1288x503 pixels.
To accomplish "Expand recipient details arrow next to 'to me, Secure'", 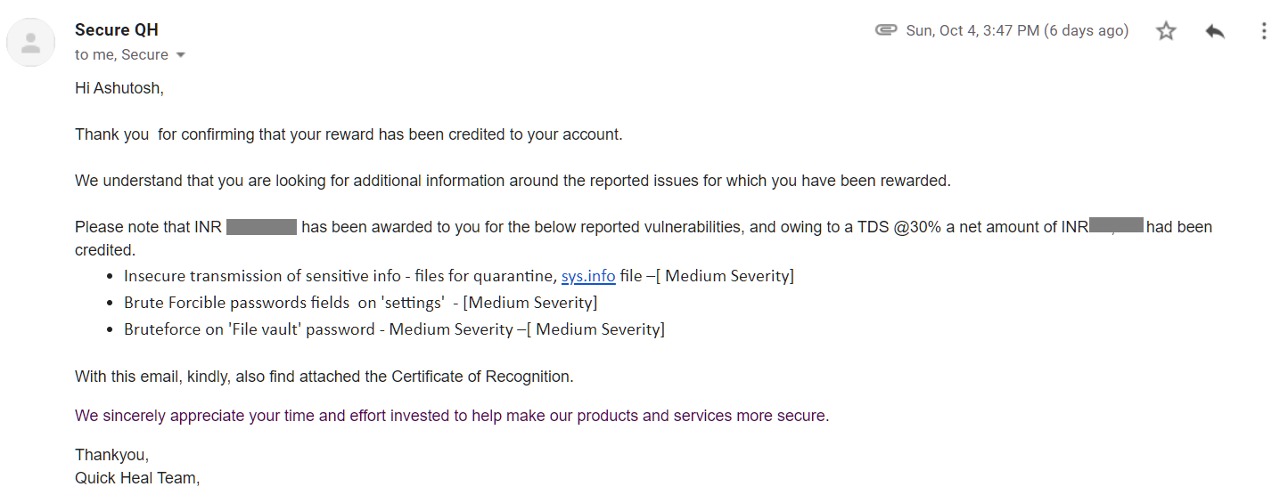I will tap(181, 55).
